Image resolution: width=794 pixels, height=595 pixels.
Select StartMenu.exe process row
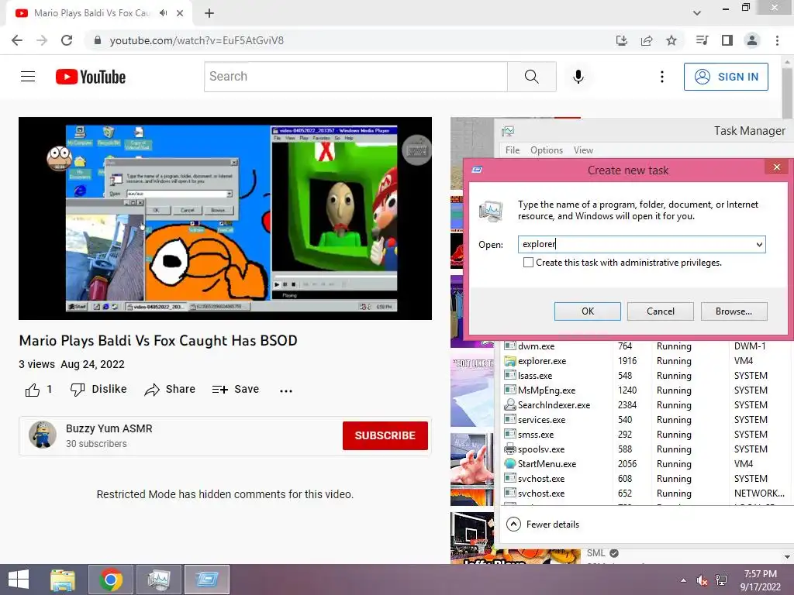[645, 463]
